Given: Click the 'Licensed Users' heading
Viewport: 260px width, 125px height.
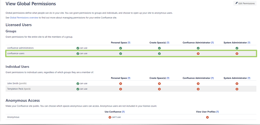Looking at the screenshot, I should (18, 25).
